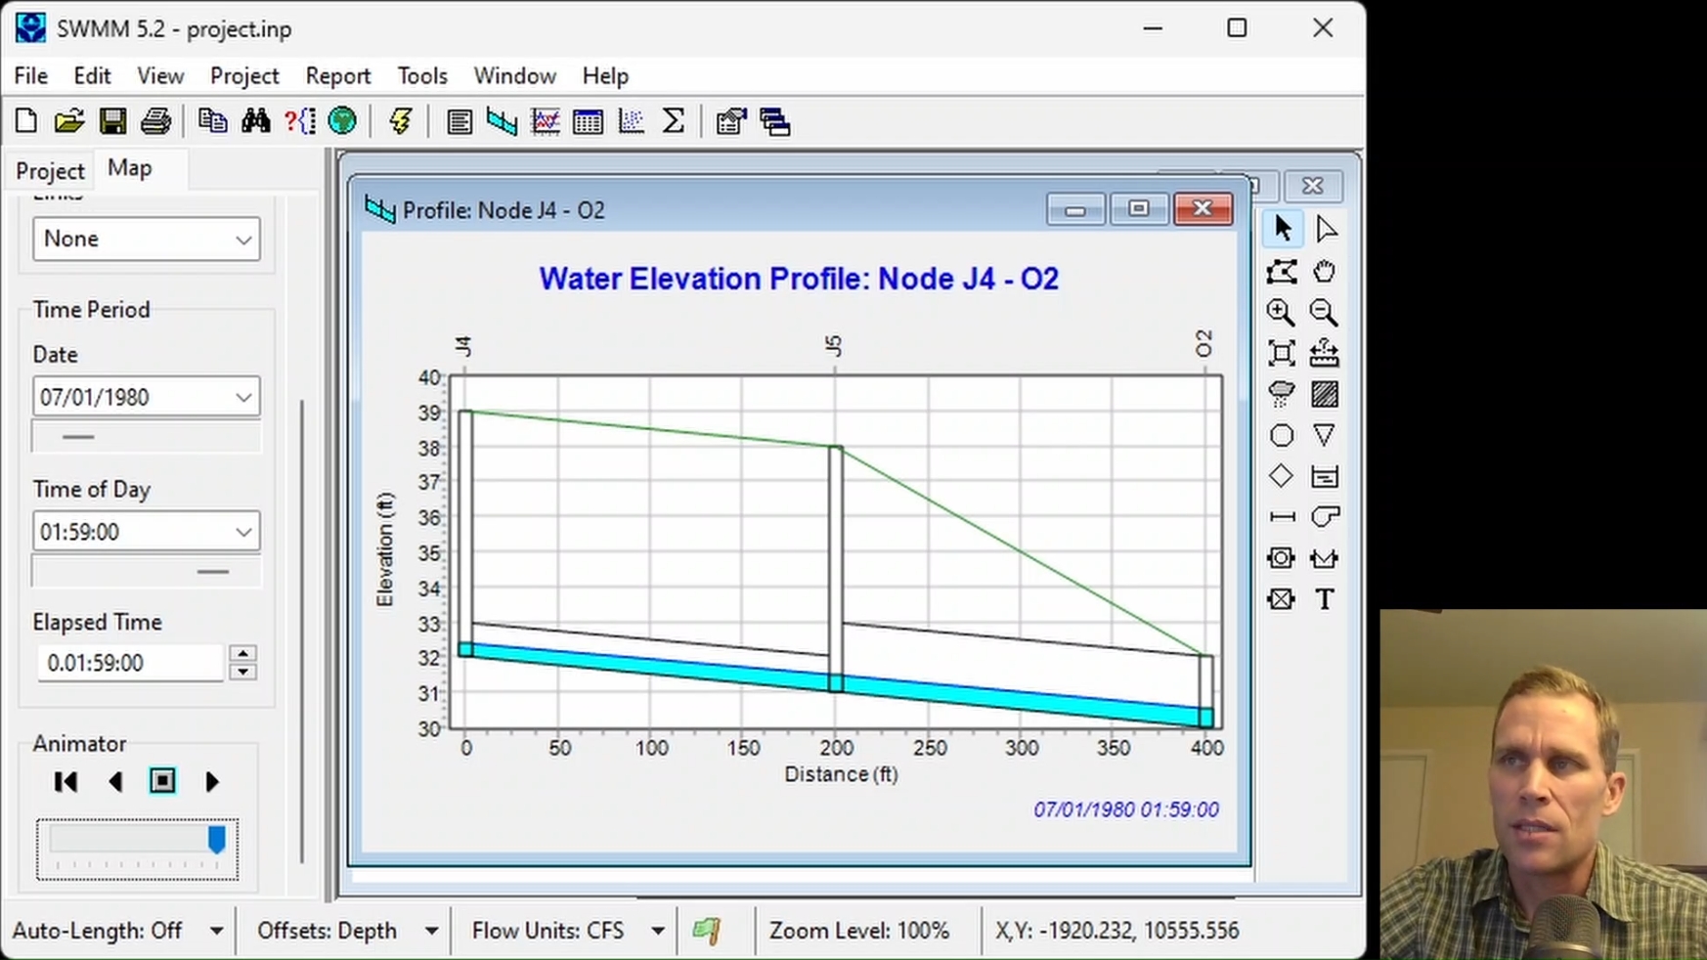Click the Print toolbar icon
Image resolution: width=1707 pixels, height=960 pixels.
[155, 121]
